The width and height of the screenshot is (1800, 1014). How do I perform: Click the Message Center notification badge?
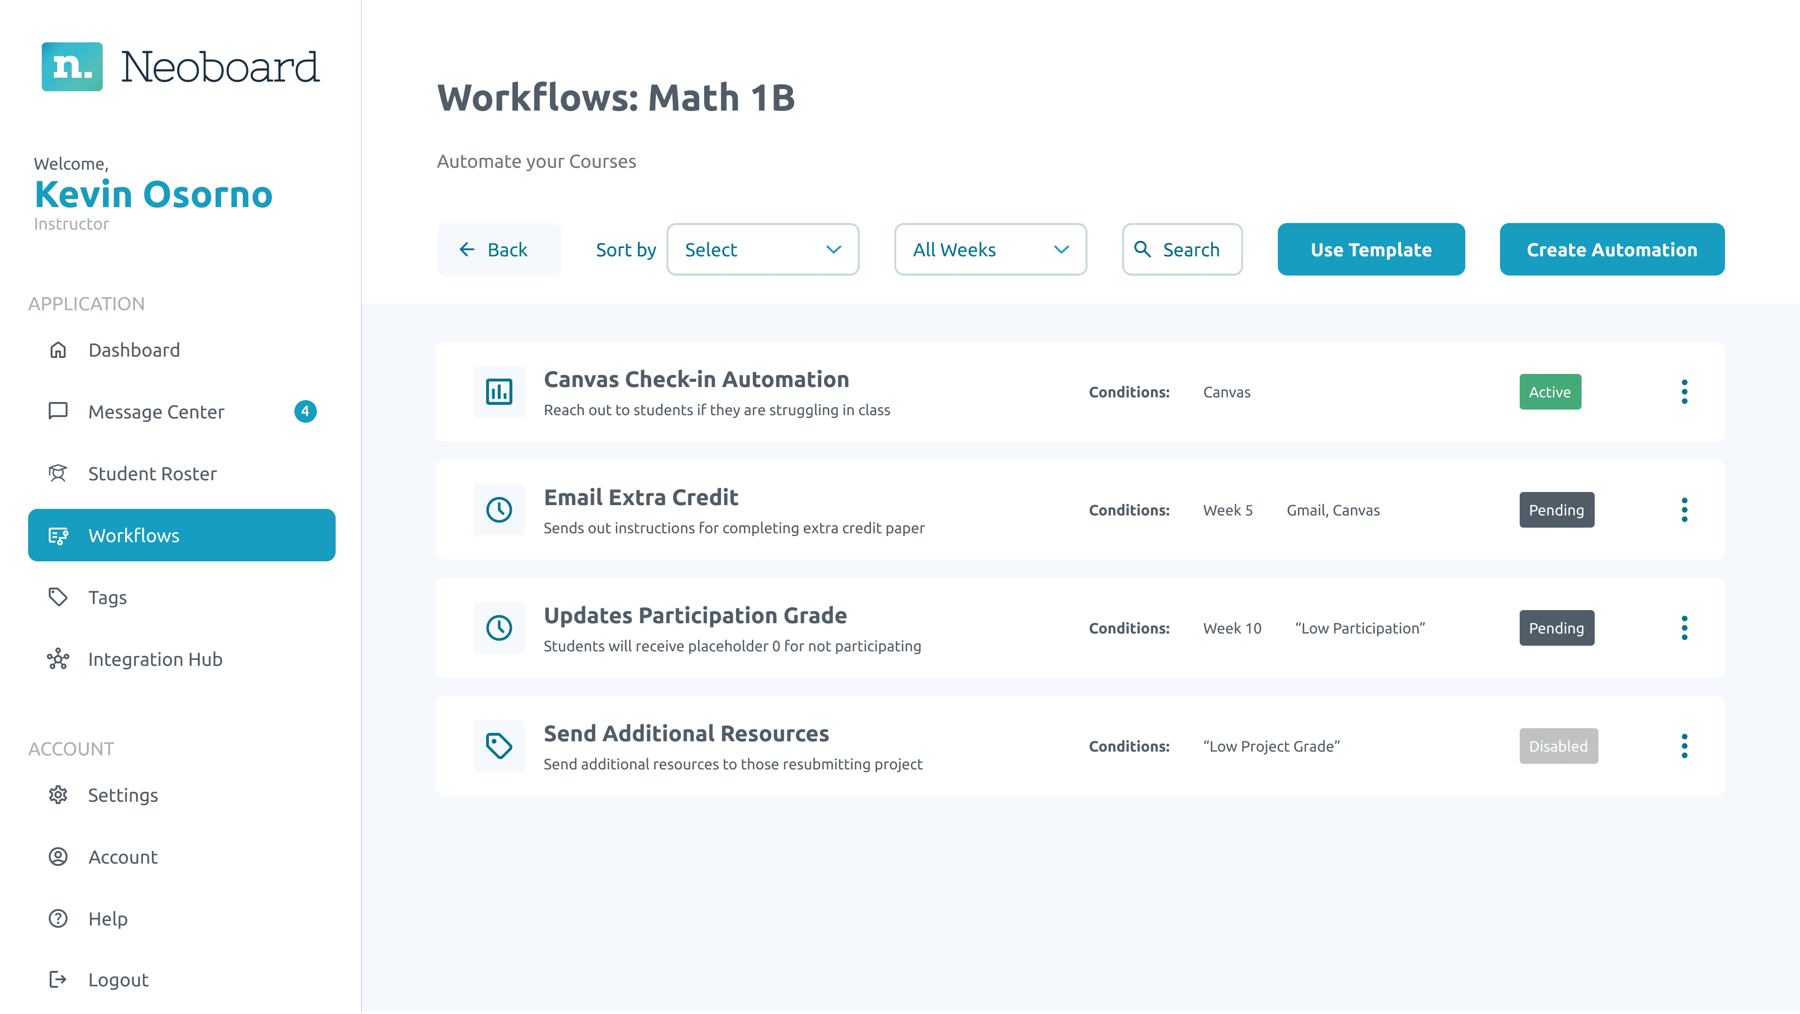pyautogui.click(x=305, y=411)
